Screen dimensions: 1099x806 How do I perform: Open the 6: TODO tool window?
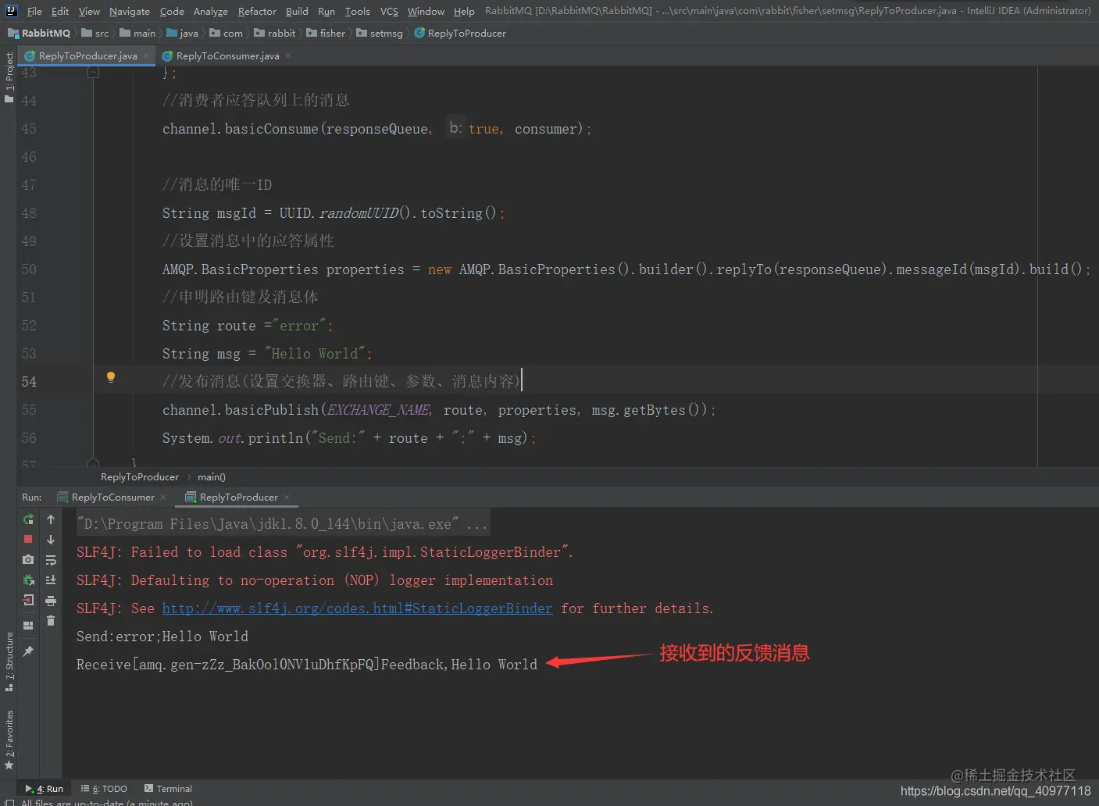pyautogui.click(x=104, y=789)
